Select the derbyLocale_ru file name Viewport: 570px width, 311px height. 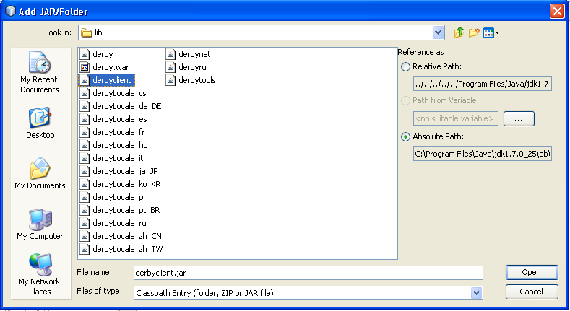[x=120, y=223]
